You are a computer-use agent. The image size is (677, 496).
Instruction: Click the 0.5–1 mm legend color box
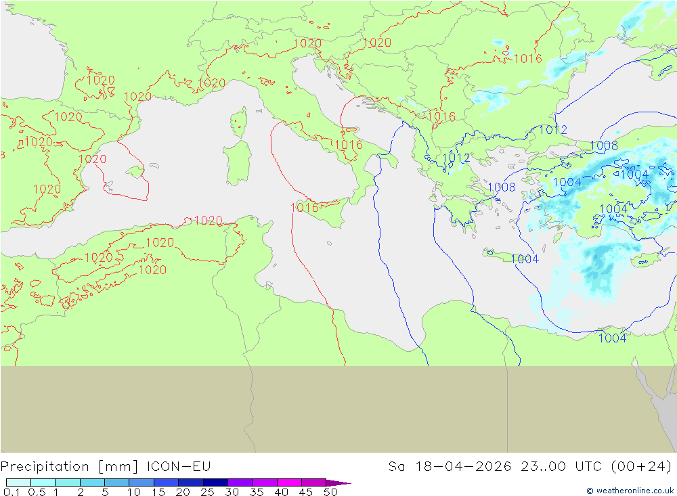[x=43, y=482]
